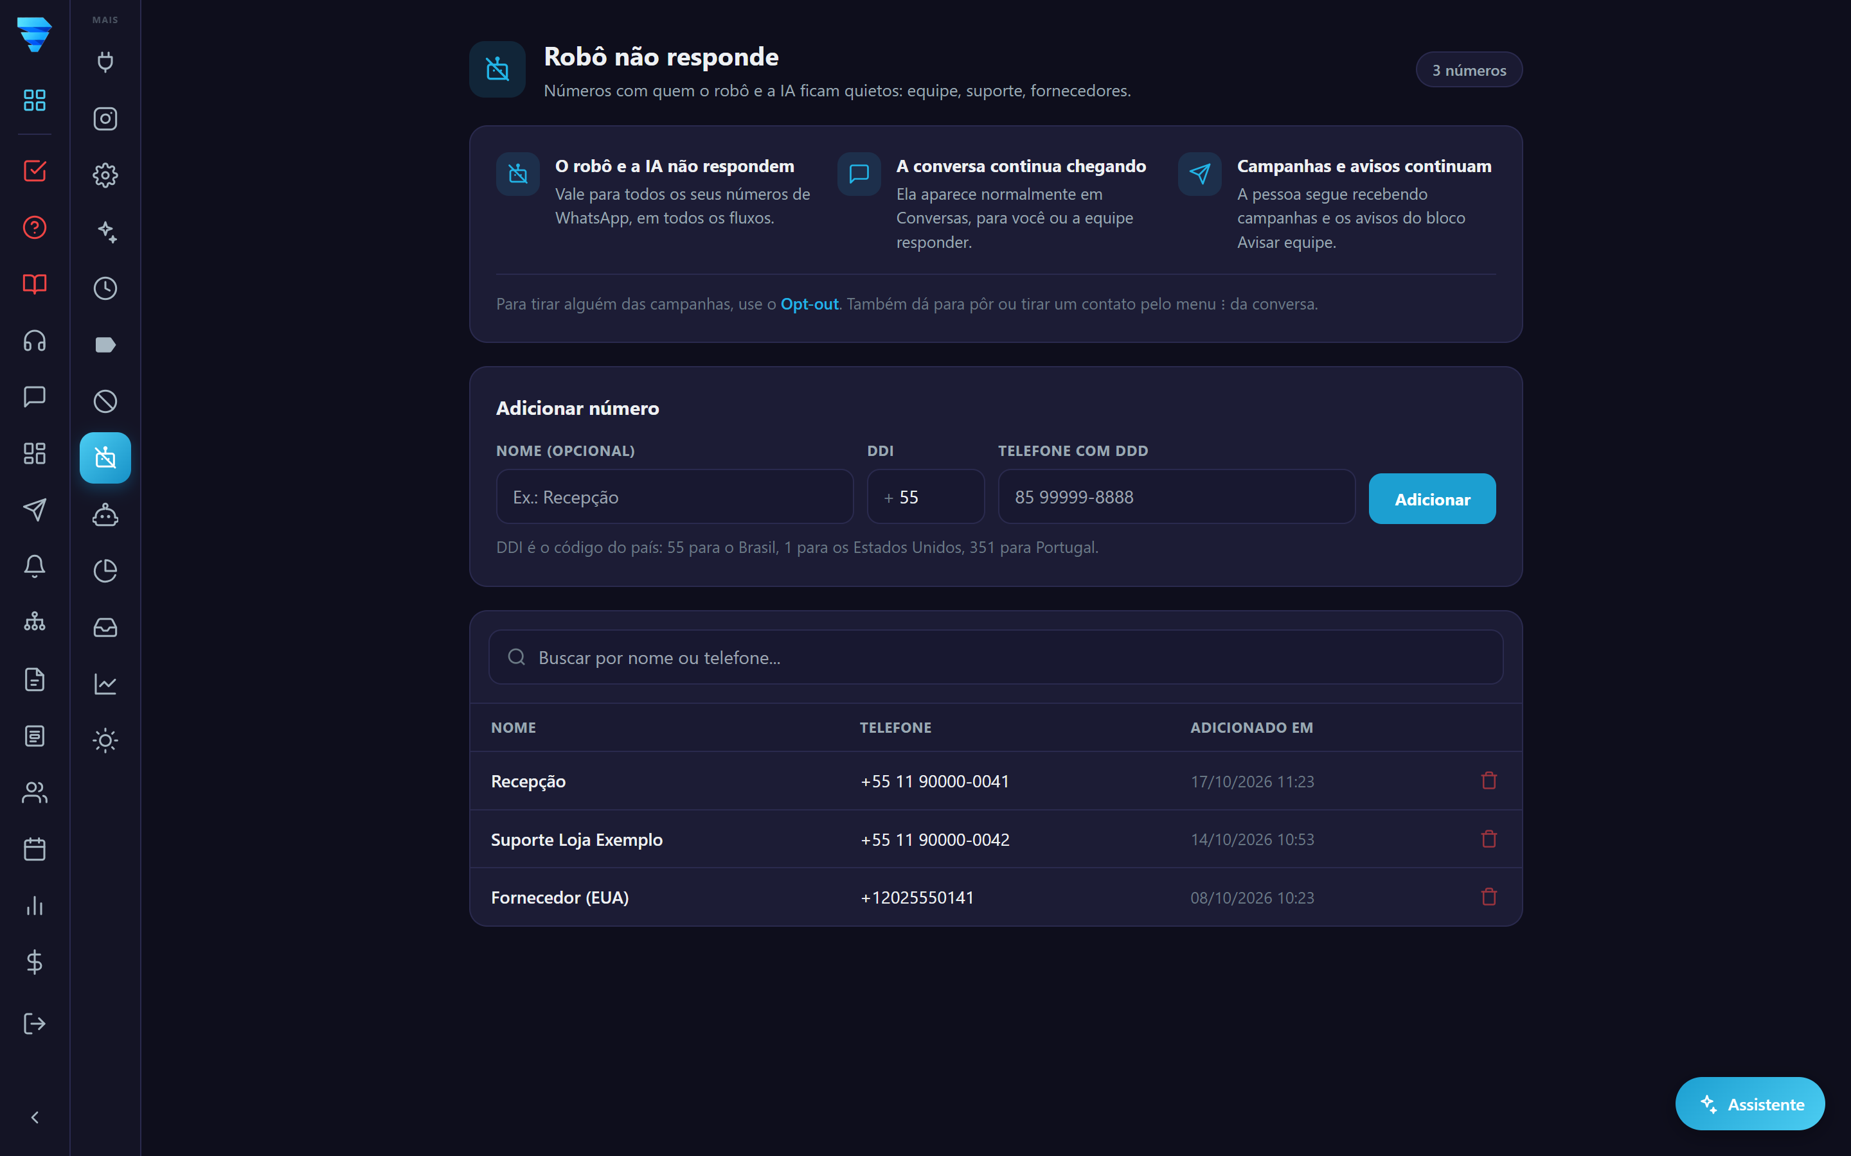Collapse the sidebar with the chevron
The image size is (1851, 1156).
[35, 1117]
